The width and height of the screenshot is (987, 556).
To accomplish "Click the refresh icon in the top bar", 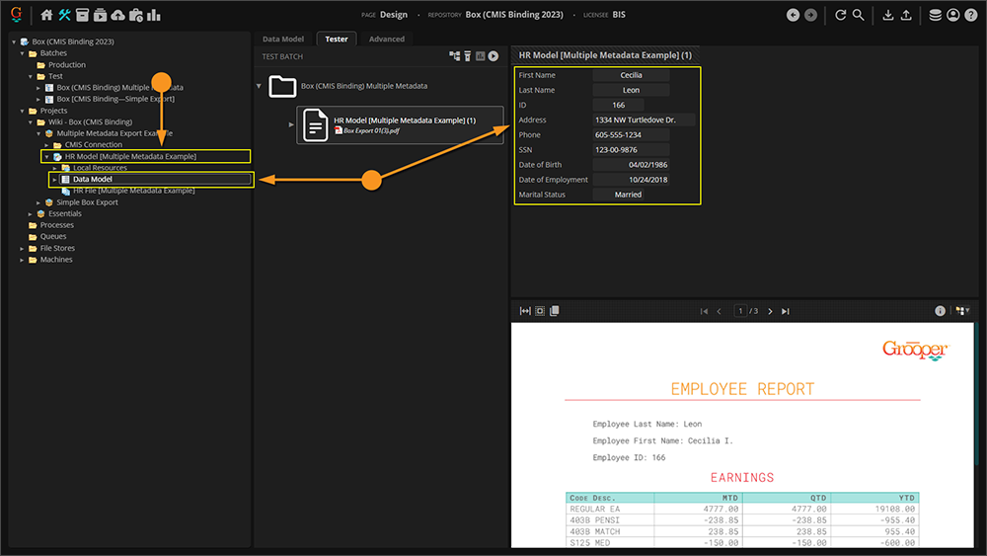I will coord(841,15).
